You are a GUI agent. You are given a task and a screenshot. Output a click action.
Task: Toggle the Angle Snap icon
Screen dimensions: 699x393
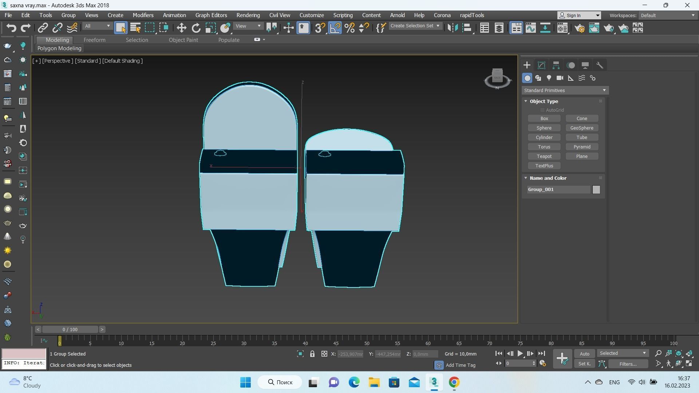(335, 28)
